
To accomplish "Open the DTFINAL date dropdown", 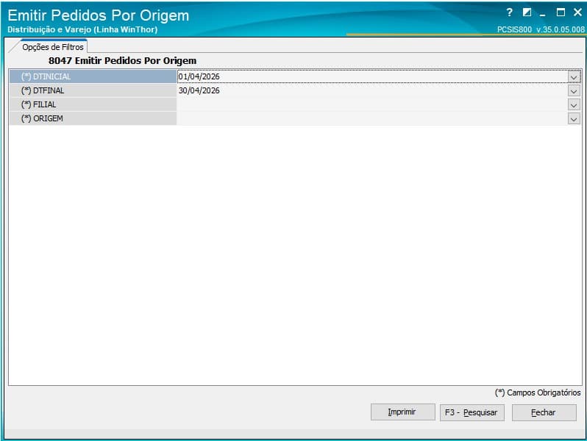I will click(574, 91).
